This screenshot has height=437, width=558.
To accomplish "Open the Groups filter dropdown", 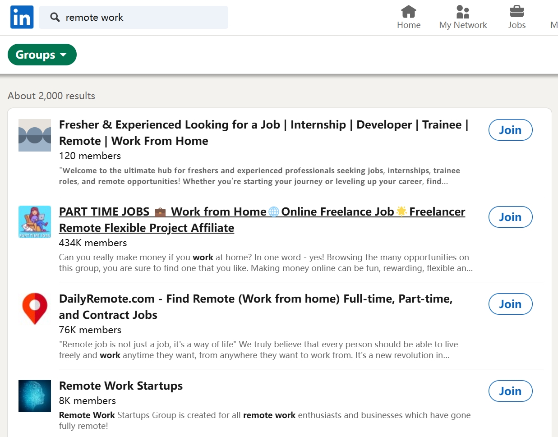I will [x=42, y=55].
